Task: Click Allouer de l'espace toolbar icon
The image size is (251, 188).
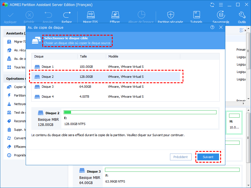Action: click(141, 15)
